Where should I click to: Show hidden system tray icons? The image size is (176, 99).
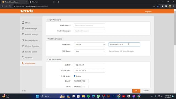click(x=152, y=96)
